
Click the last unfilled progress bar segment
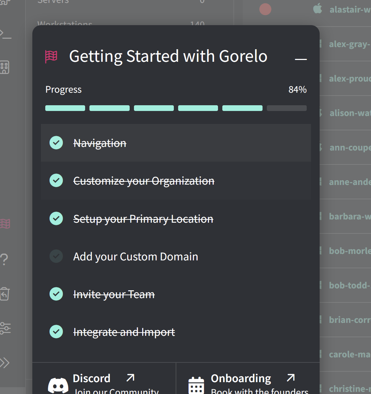click(x=287, y=108)
